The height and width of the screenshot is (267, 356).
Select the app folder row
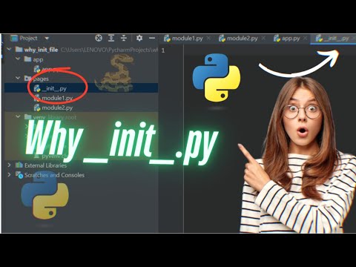[x=81, y=59]
